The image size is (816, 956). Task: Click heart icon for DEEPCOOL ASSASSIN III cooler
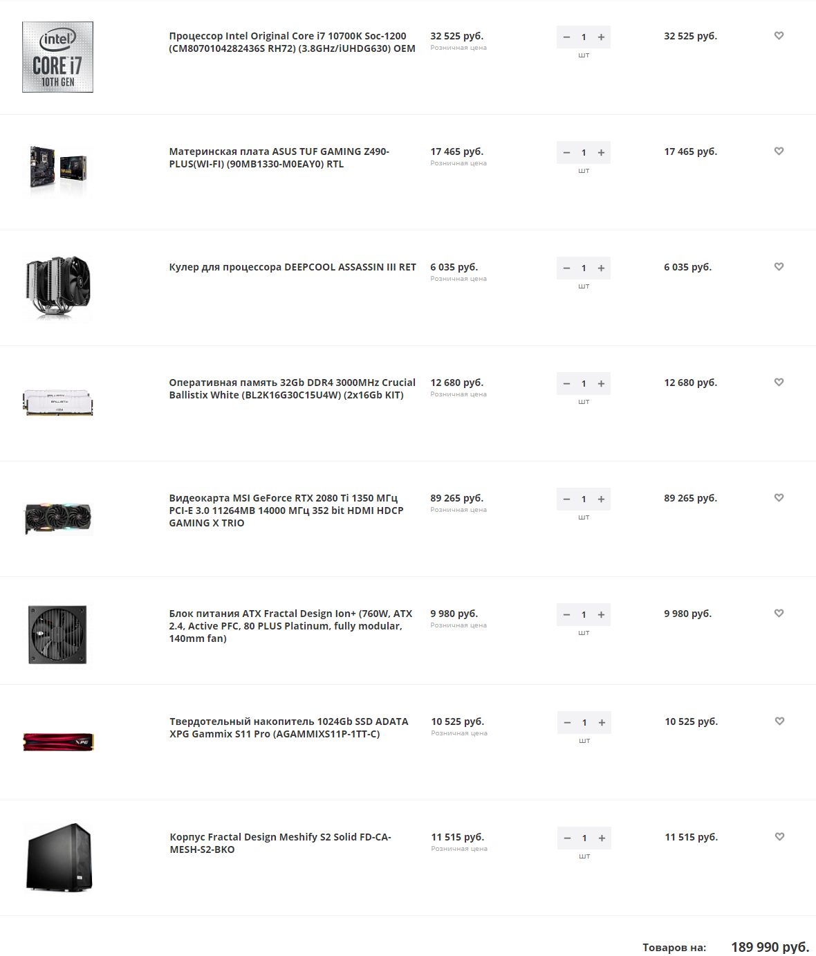(779, 267)
